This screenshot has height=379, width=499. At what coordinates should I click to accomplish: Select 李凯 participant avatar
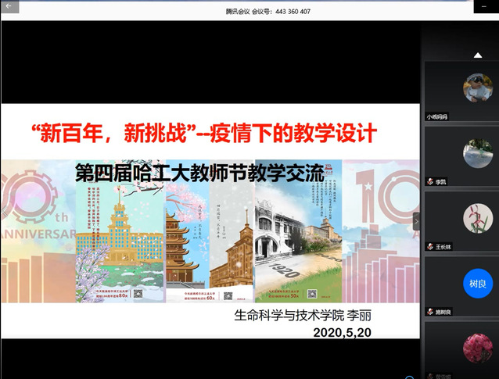click(477, 153)
